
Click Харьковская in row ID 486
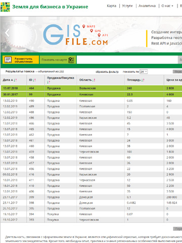point(88,118)
